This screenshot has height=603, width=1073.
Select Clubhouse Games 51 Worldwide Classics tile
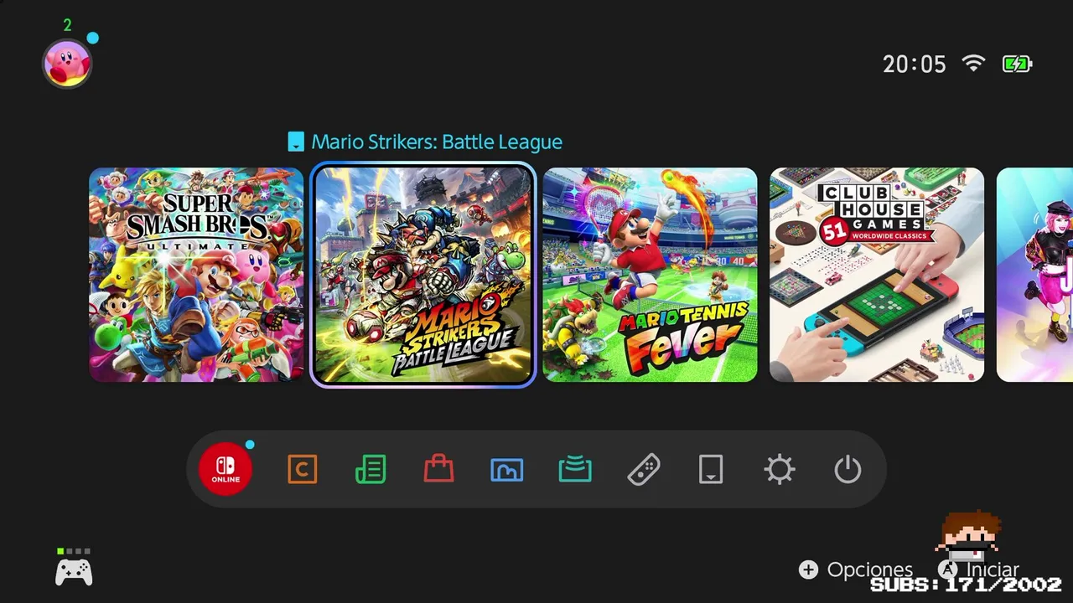[x=877, y=275]
